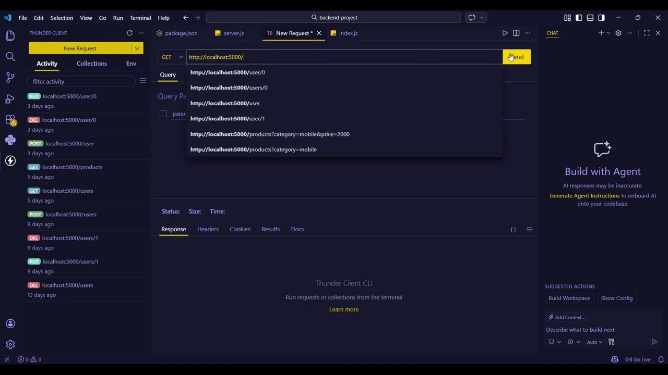Send the request with Send button
This screenshot has height=375, width=668.
coord(517,57)
